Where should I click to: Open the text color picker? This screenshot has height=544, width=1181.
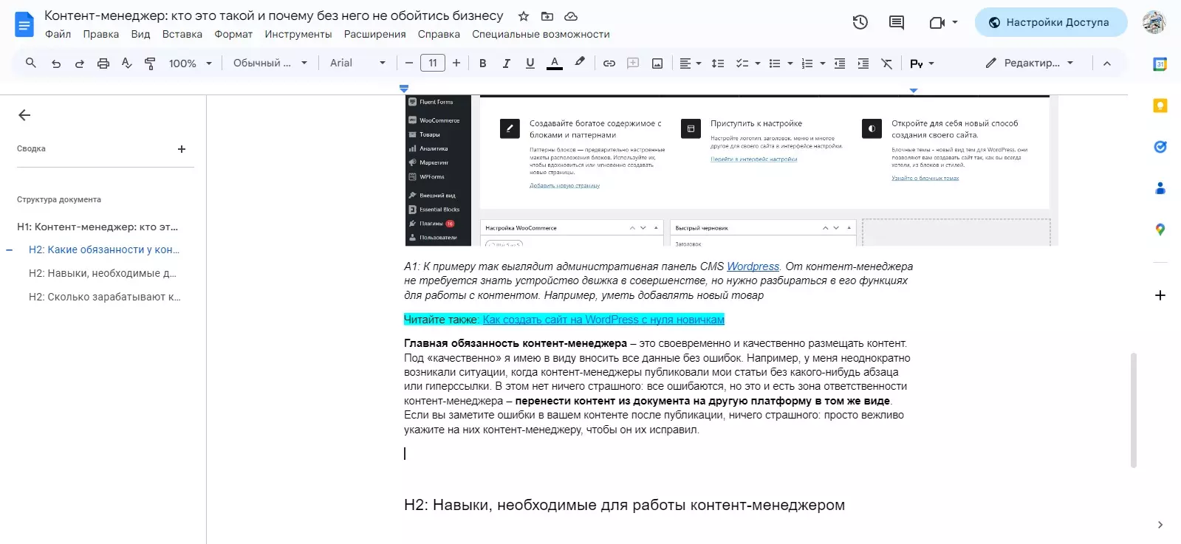(x=555, y=63)
